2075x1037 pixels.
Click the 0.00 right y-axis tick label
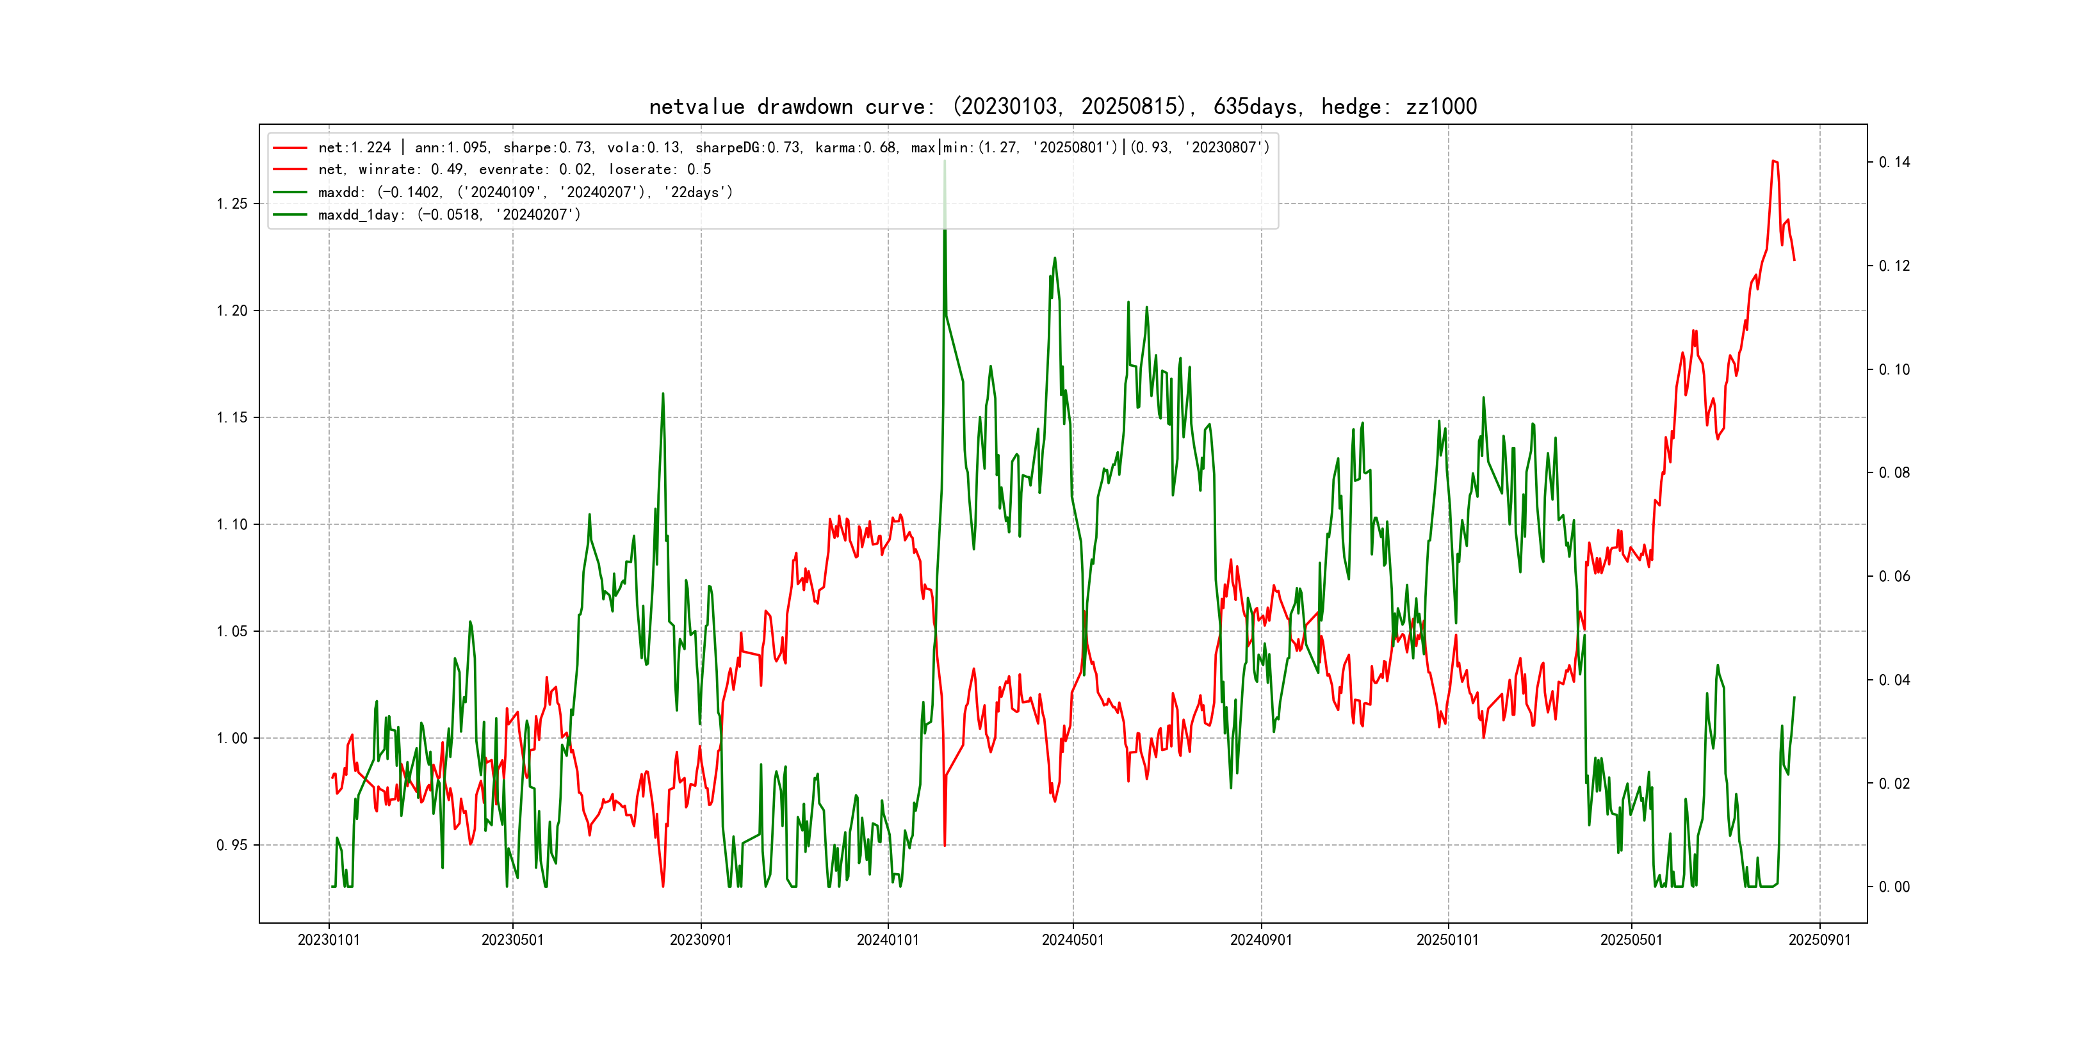(1894, 887)
